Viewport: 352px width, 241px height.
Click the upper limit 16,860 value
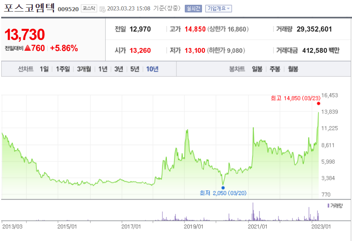point(237,29)
